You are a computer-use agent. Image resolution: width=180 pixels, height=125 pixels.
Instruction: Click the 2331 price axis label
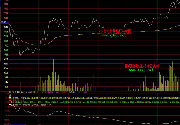point(6,4)
